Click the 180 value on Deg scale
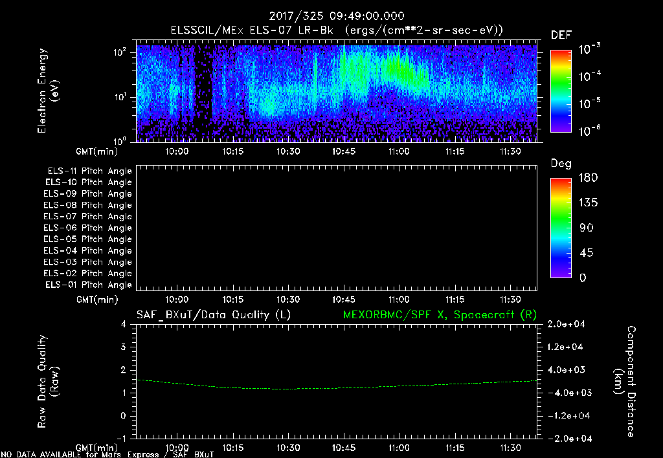The height and width of the screenshot is (458, 663). point(588,177)
